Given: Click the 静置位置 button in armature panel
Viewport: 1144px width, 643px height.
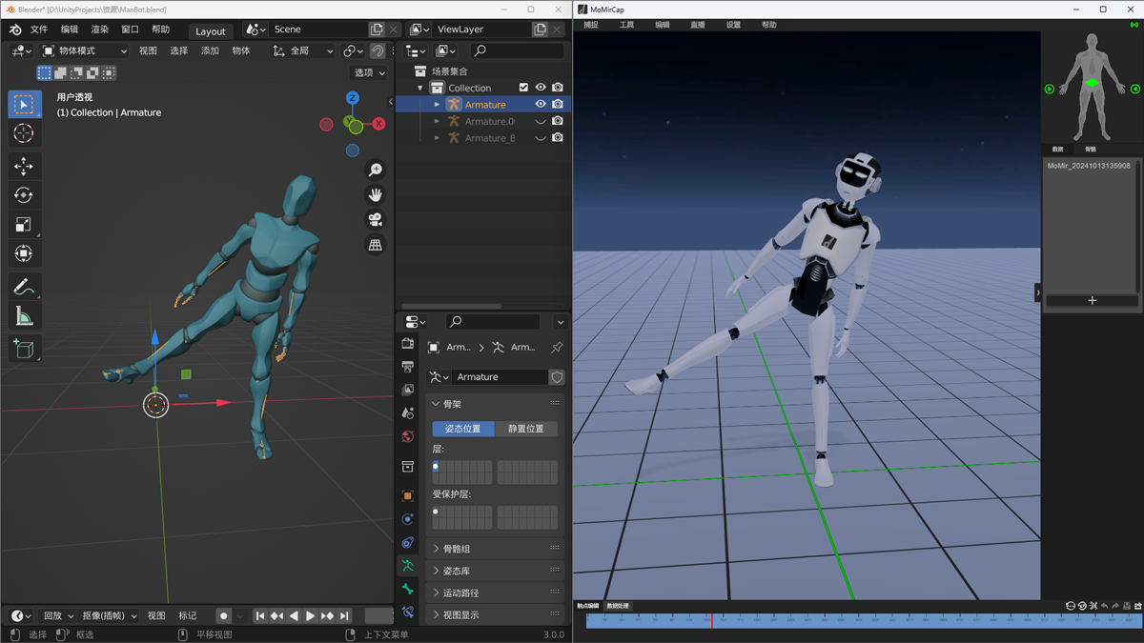Looking at the screenshot, I should pyautogui.click(x=528, y=429).
